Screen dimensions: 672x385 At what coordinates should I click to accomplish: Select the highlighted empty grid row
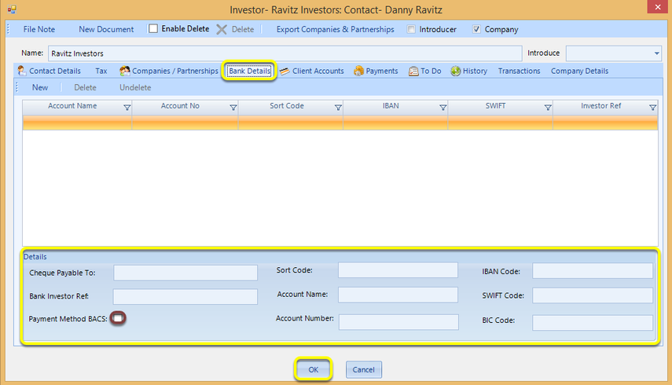point(340,123)
